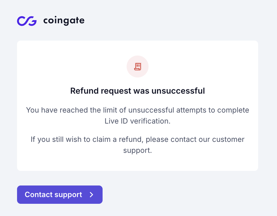Click the letter C of the purple logo
Image resolution: width=277 pixels, height=216 pixels.
pyautogui.click(x=22, y=21)
